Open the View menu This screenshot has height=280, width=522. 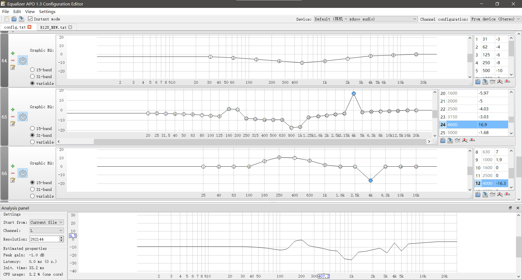click(x=30, y=11)
